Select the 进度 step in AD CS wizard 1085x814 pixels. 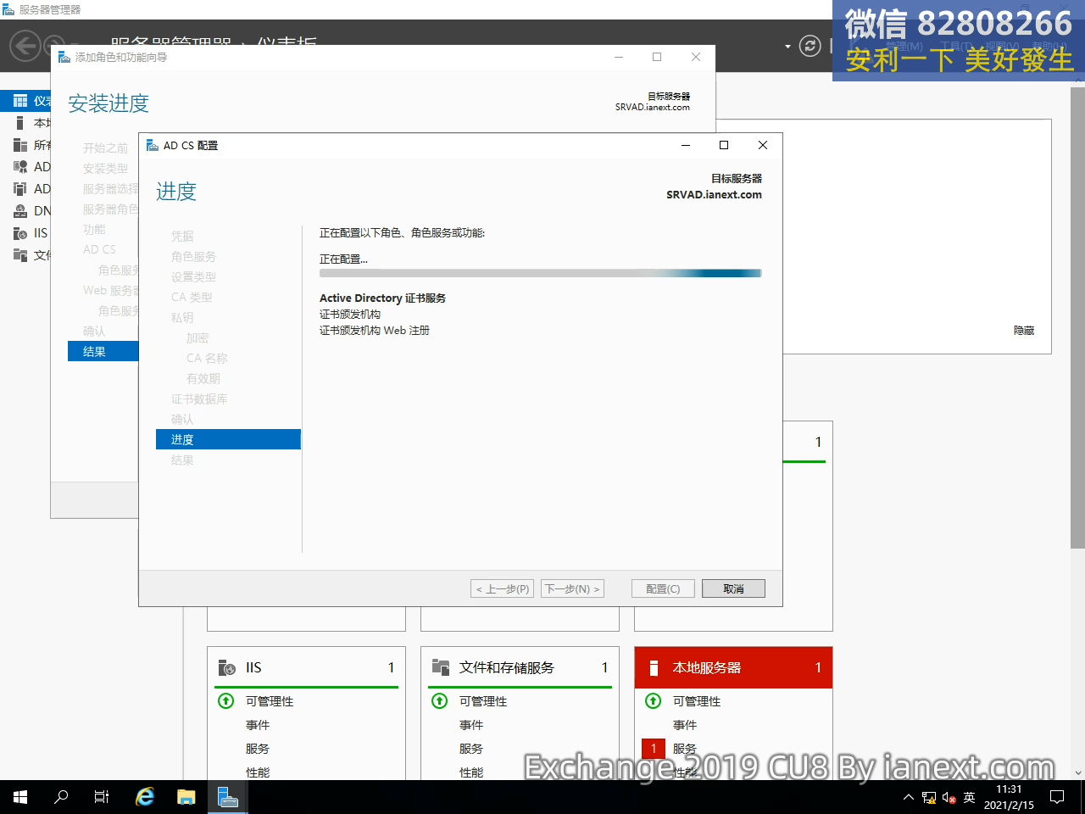coord(228,439)
